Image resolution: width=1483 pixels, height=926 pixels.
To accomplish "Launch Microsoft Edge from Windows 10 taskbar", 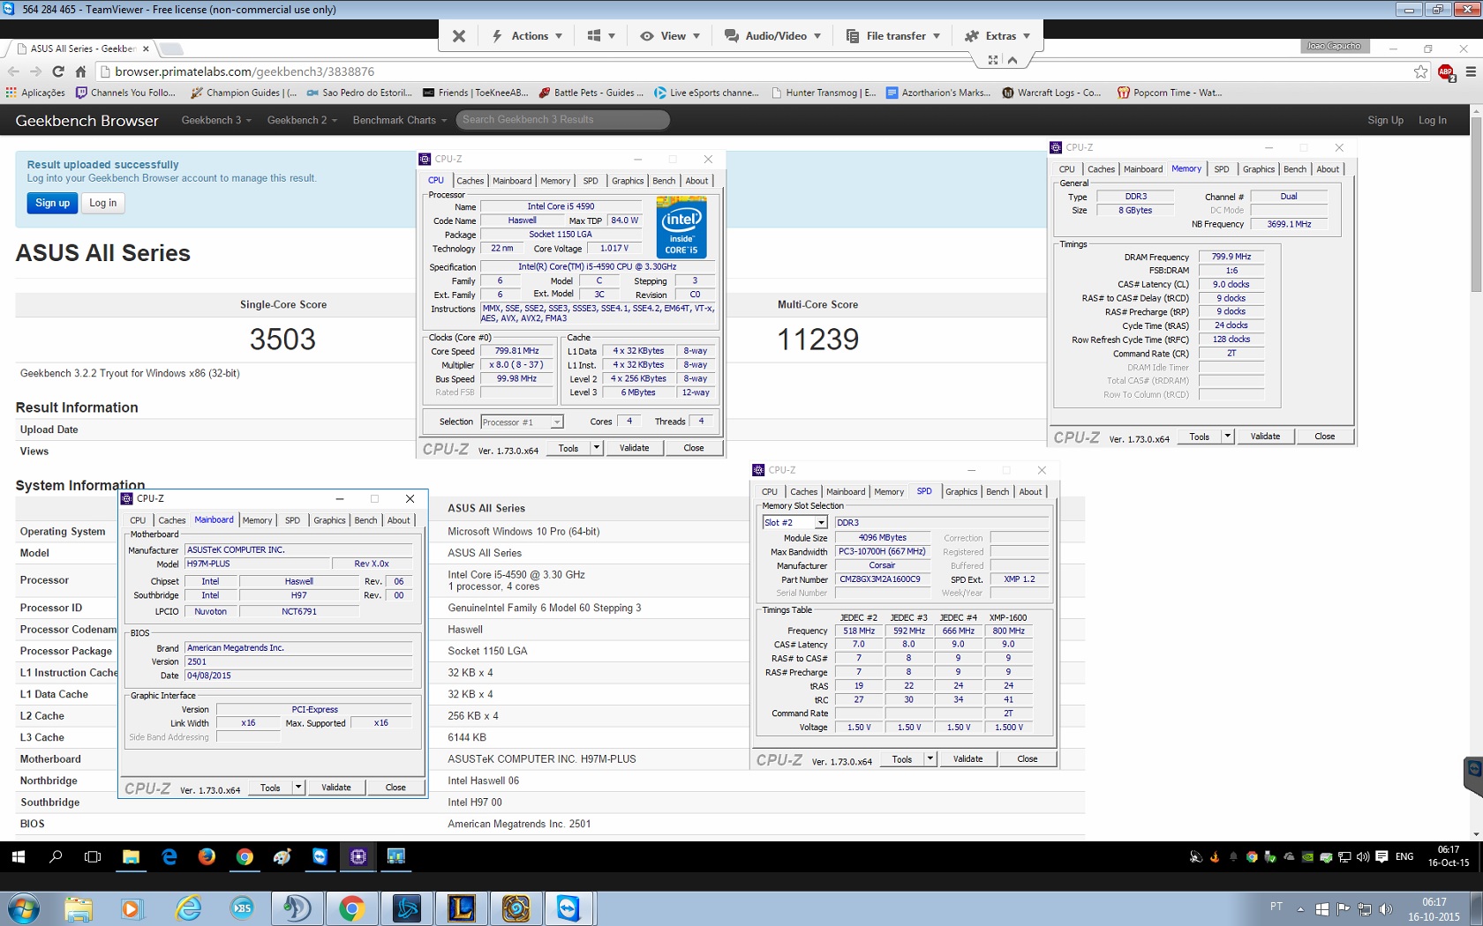I will 169,856.
